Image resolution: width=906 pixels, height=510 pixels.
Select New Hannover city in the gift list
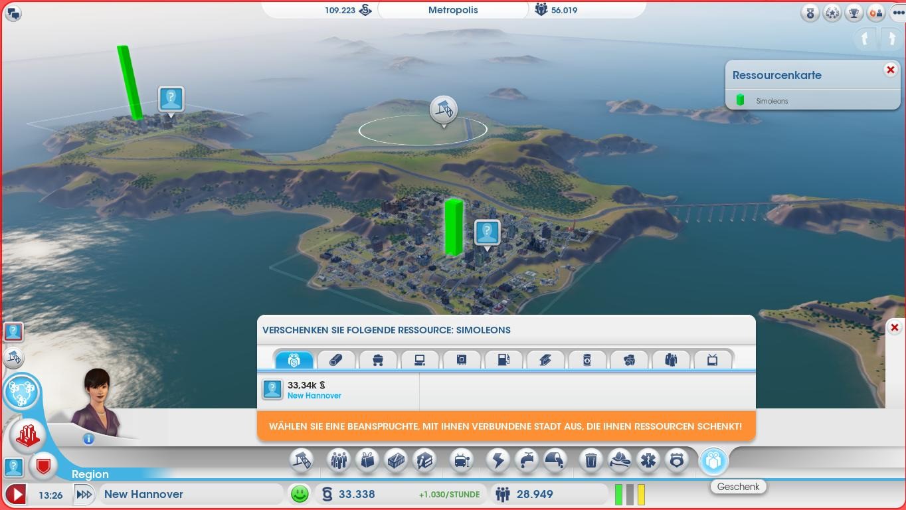(314, 390)
